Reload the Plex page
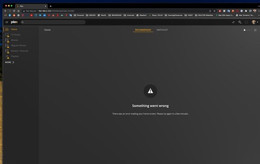 tap(14, 11)
